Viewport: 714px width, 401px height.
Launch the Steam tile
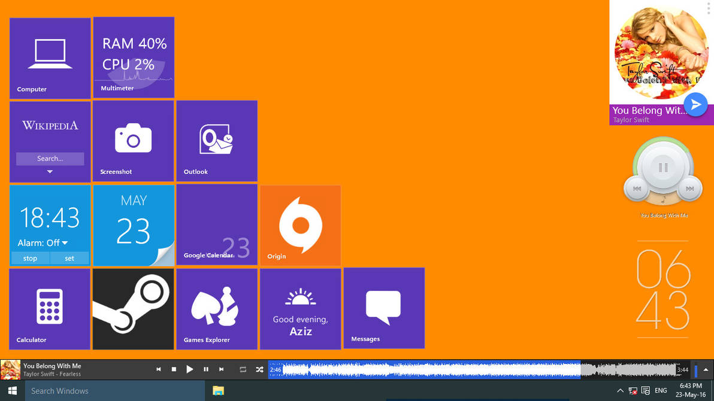click(133, 309)
